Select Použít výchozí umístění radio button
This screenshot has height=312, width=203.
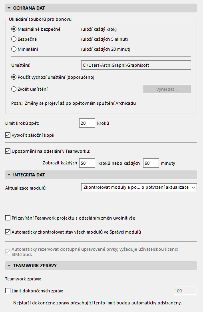coord(14,77)
